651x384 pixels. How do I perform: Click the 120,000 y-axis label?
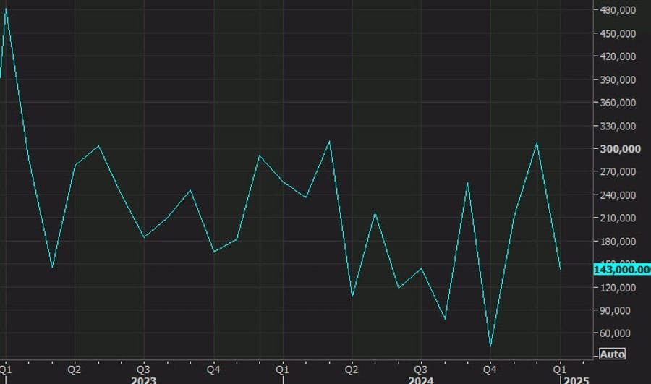(x=617, y=288)
